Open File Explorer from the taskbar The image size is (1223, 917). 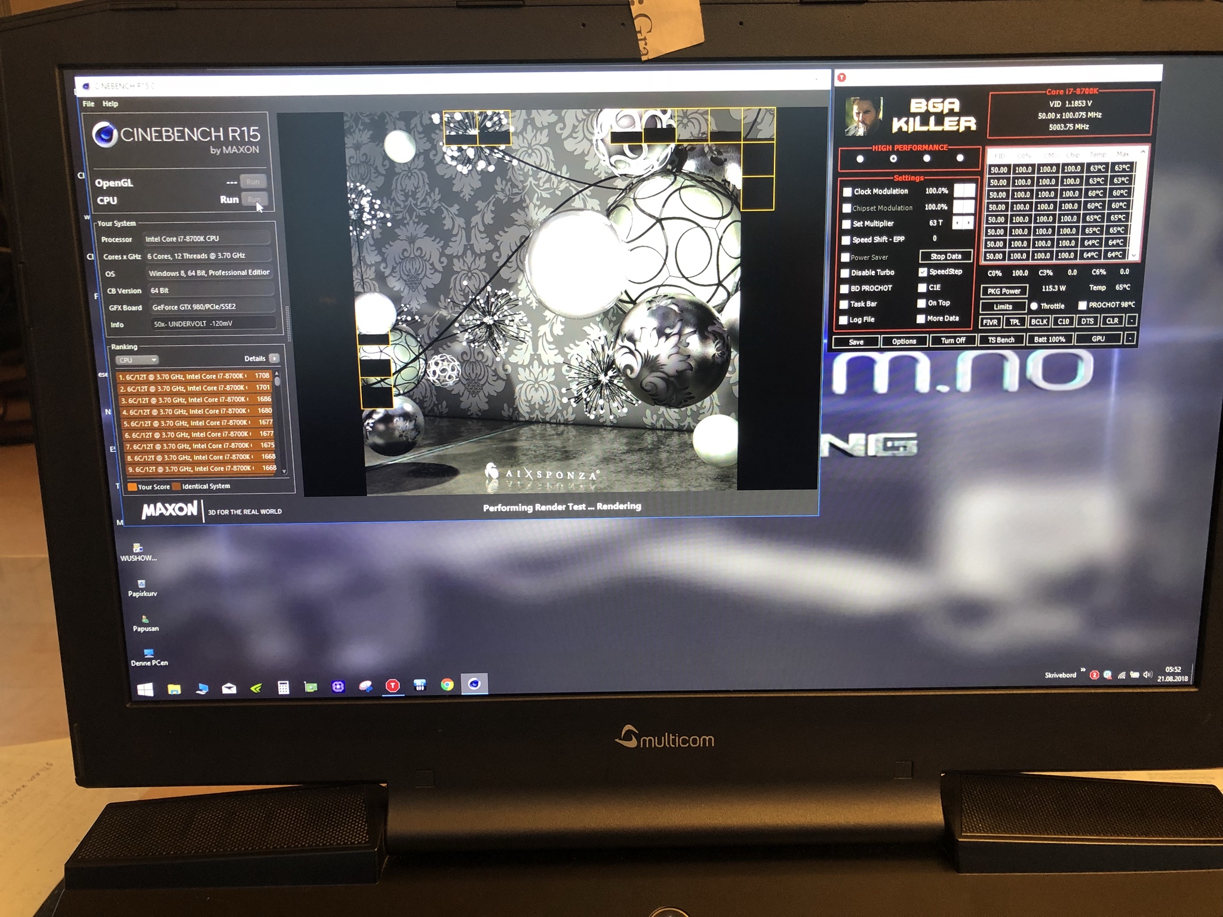coord(174,689)
